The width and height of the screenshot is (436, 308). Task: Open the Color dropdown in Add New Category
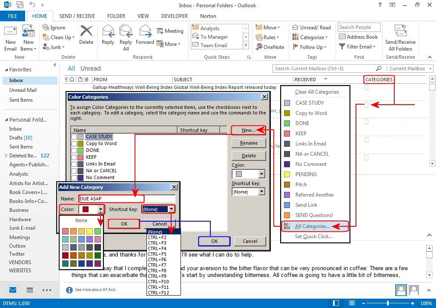101,209
